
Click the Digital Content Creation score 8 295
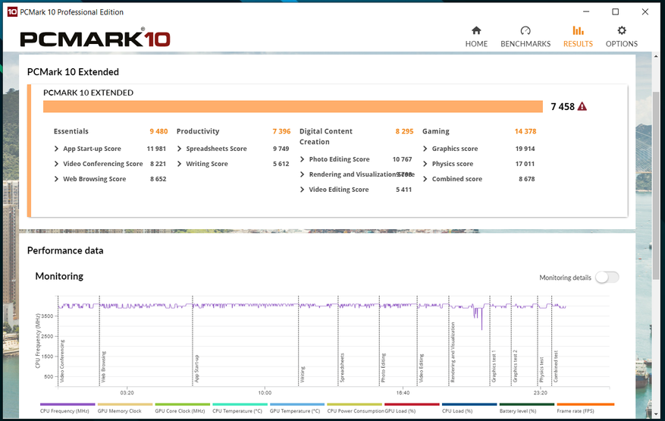[x=405, y=131]
